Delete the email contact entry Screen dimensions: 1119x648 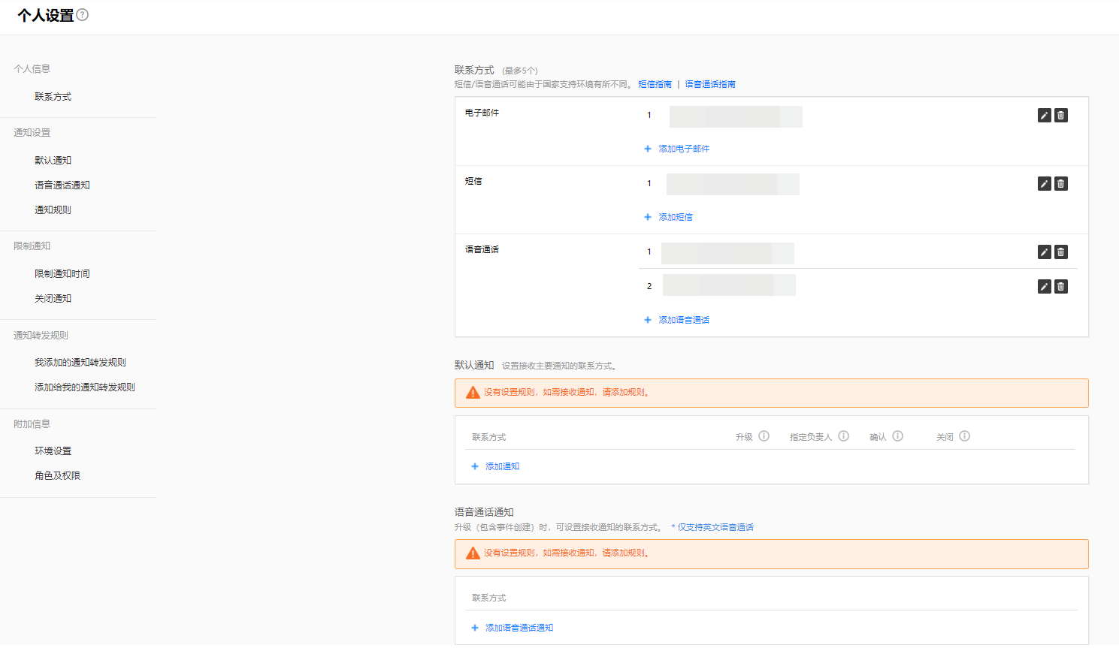click(x=1060, y=116)
